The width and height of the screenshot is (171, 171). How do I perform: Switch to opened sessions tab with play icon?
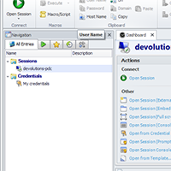(x=44, y=45)
